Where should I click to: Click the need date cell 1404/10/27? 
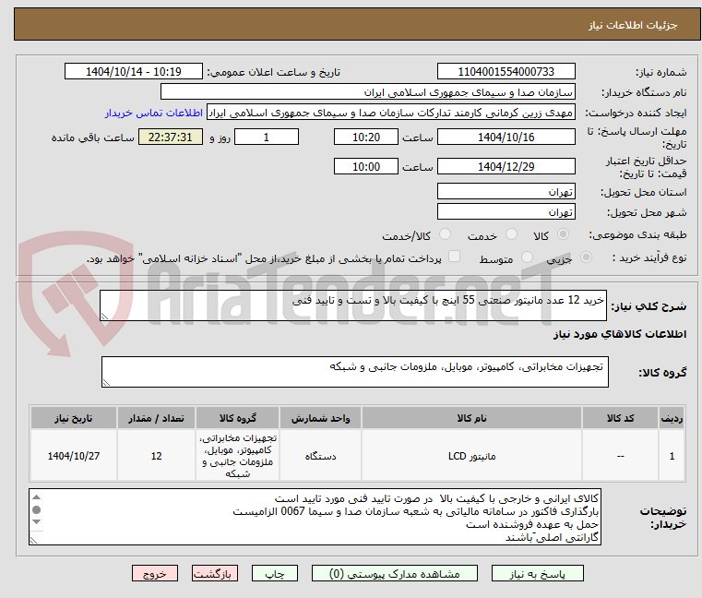(x=74, y=456)
